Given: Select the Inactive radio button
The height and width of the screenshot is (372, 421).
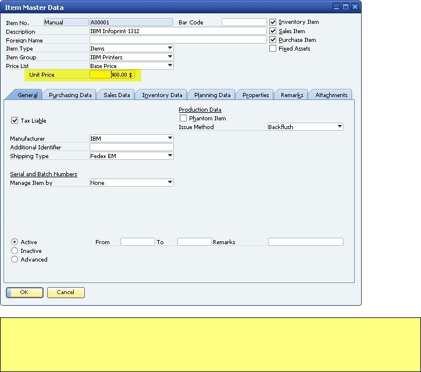Looking at the screenshot, I should (15, 251).
